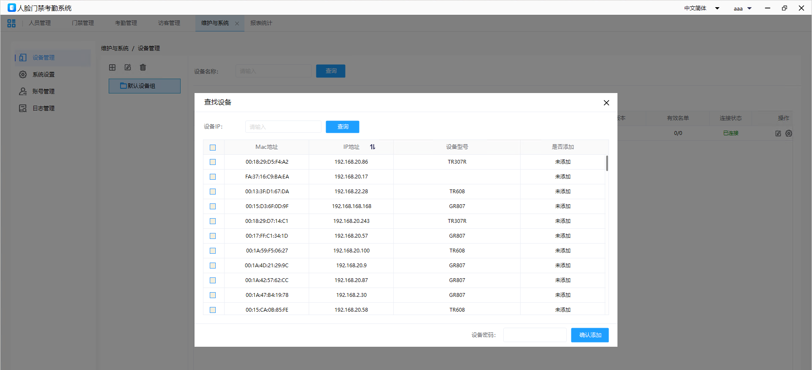Close the 维护与系统 tab
Viewport: 812px width, 370px height.
tap(237, 23)
